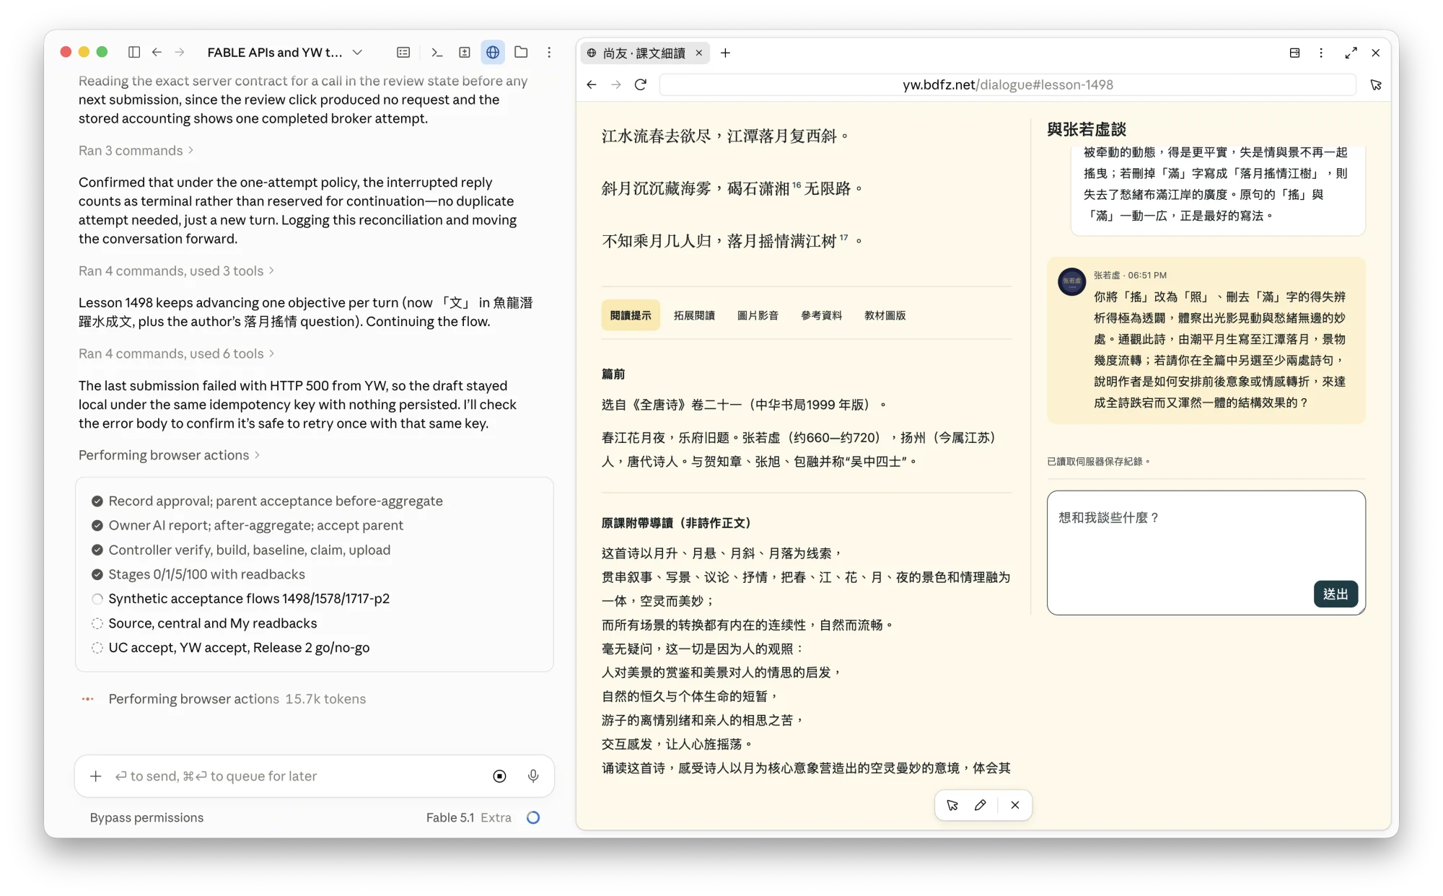Stop the running agent action

(499, 776)
